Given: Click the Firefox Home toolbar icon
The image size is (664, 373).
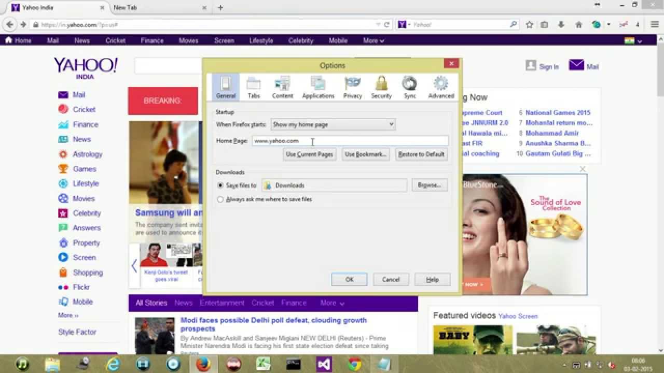Looking at the screenshot, I should 579,24.
